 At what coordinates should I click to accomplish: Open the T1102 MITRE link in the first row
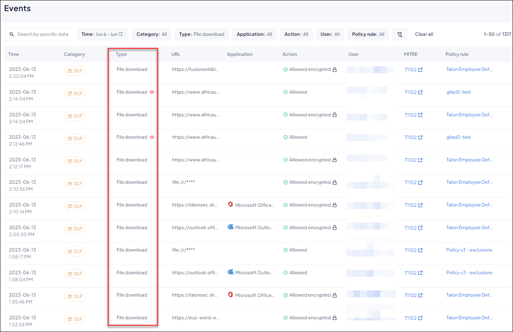click(x=413, y=70)
